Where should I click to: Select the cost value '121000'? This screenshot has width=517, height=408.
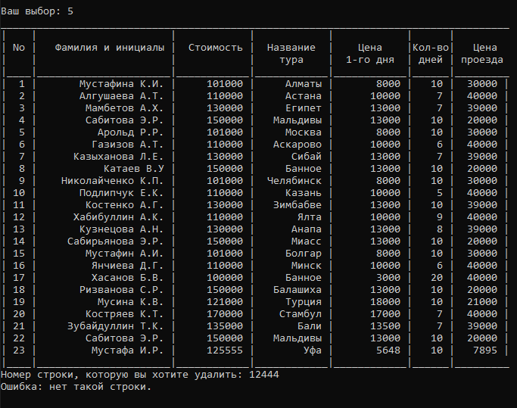(x=225, y=302)
